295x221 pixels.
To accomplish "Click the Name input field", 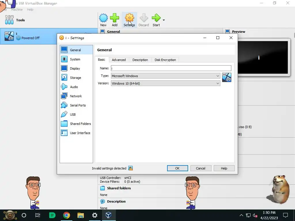I will [x=171, y=68].
